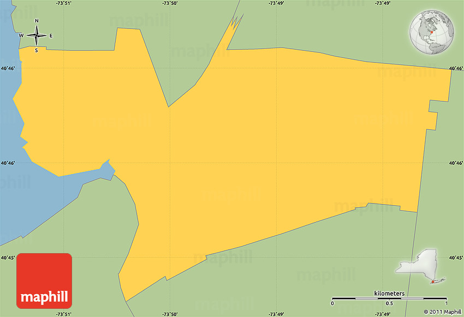Click the -73°51' label along top edge

pyautogui.click(x=64, y=3)
